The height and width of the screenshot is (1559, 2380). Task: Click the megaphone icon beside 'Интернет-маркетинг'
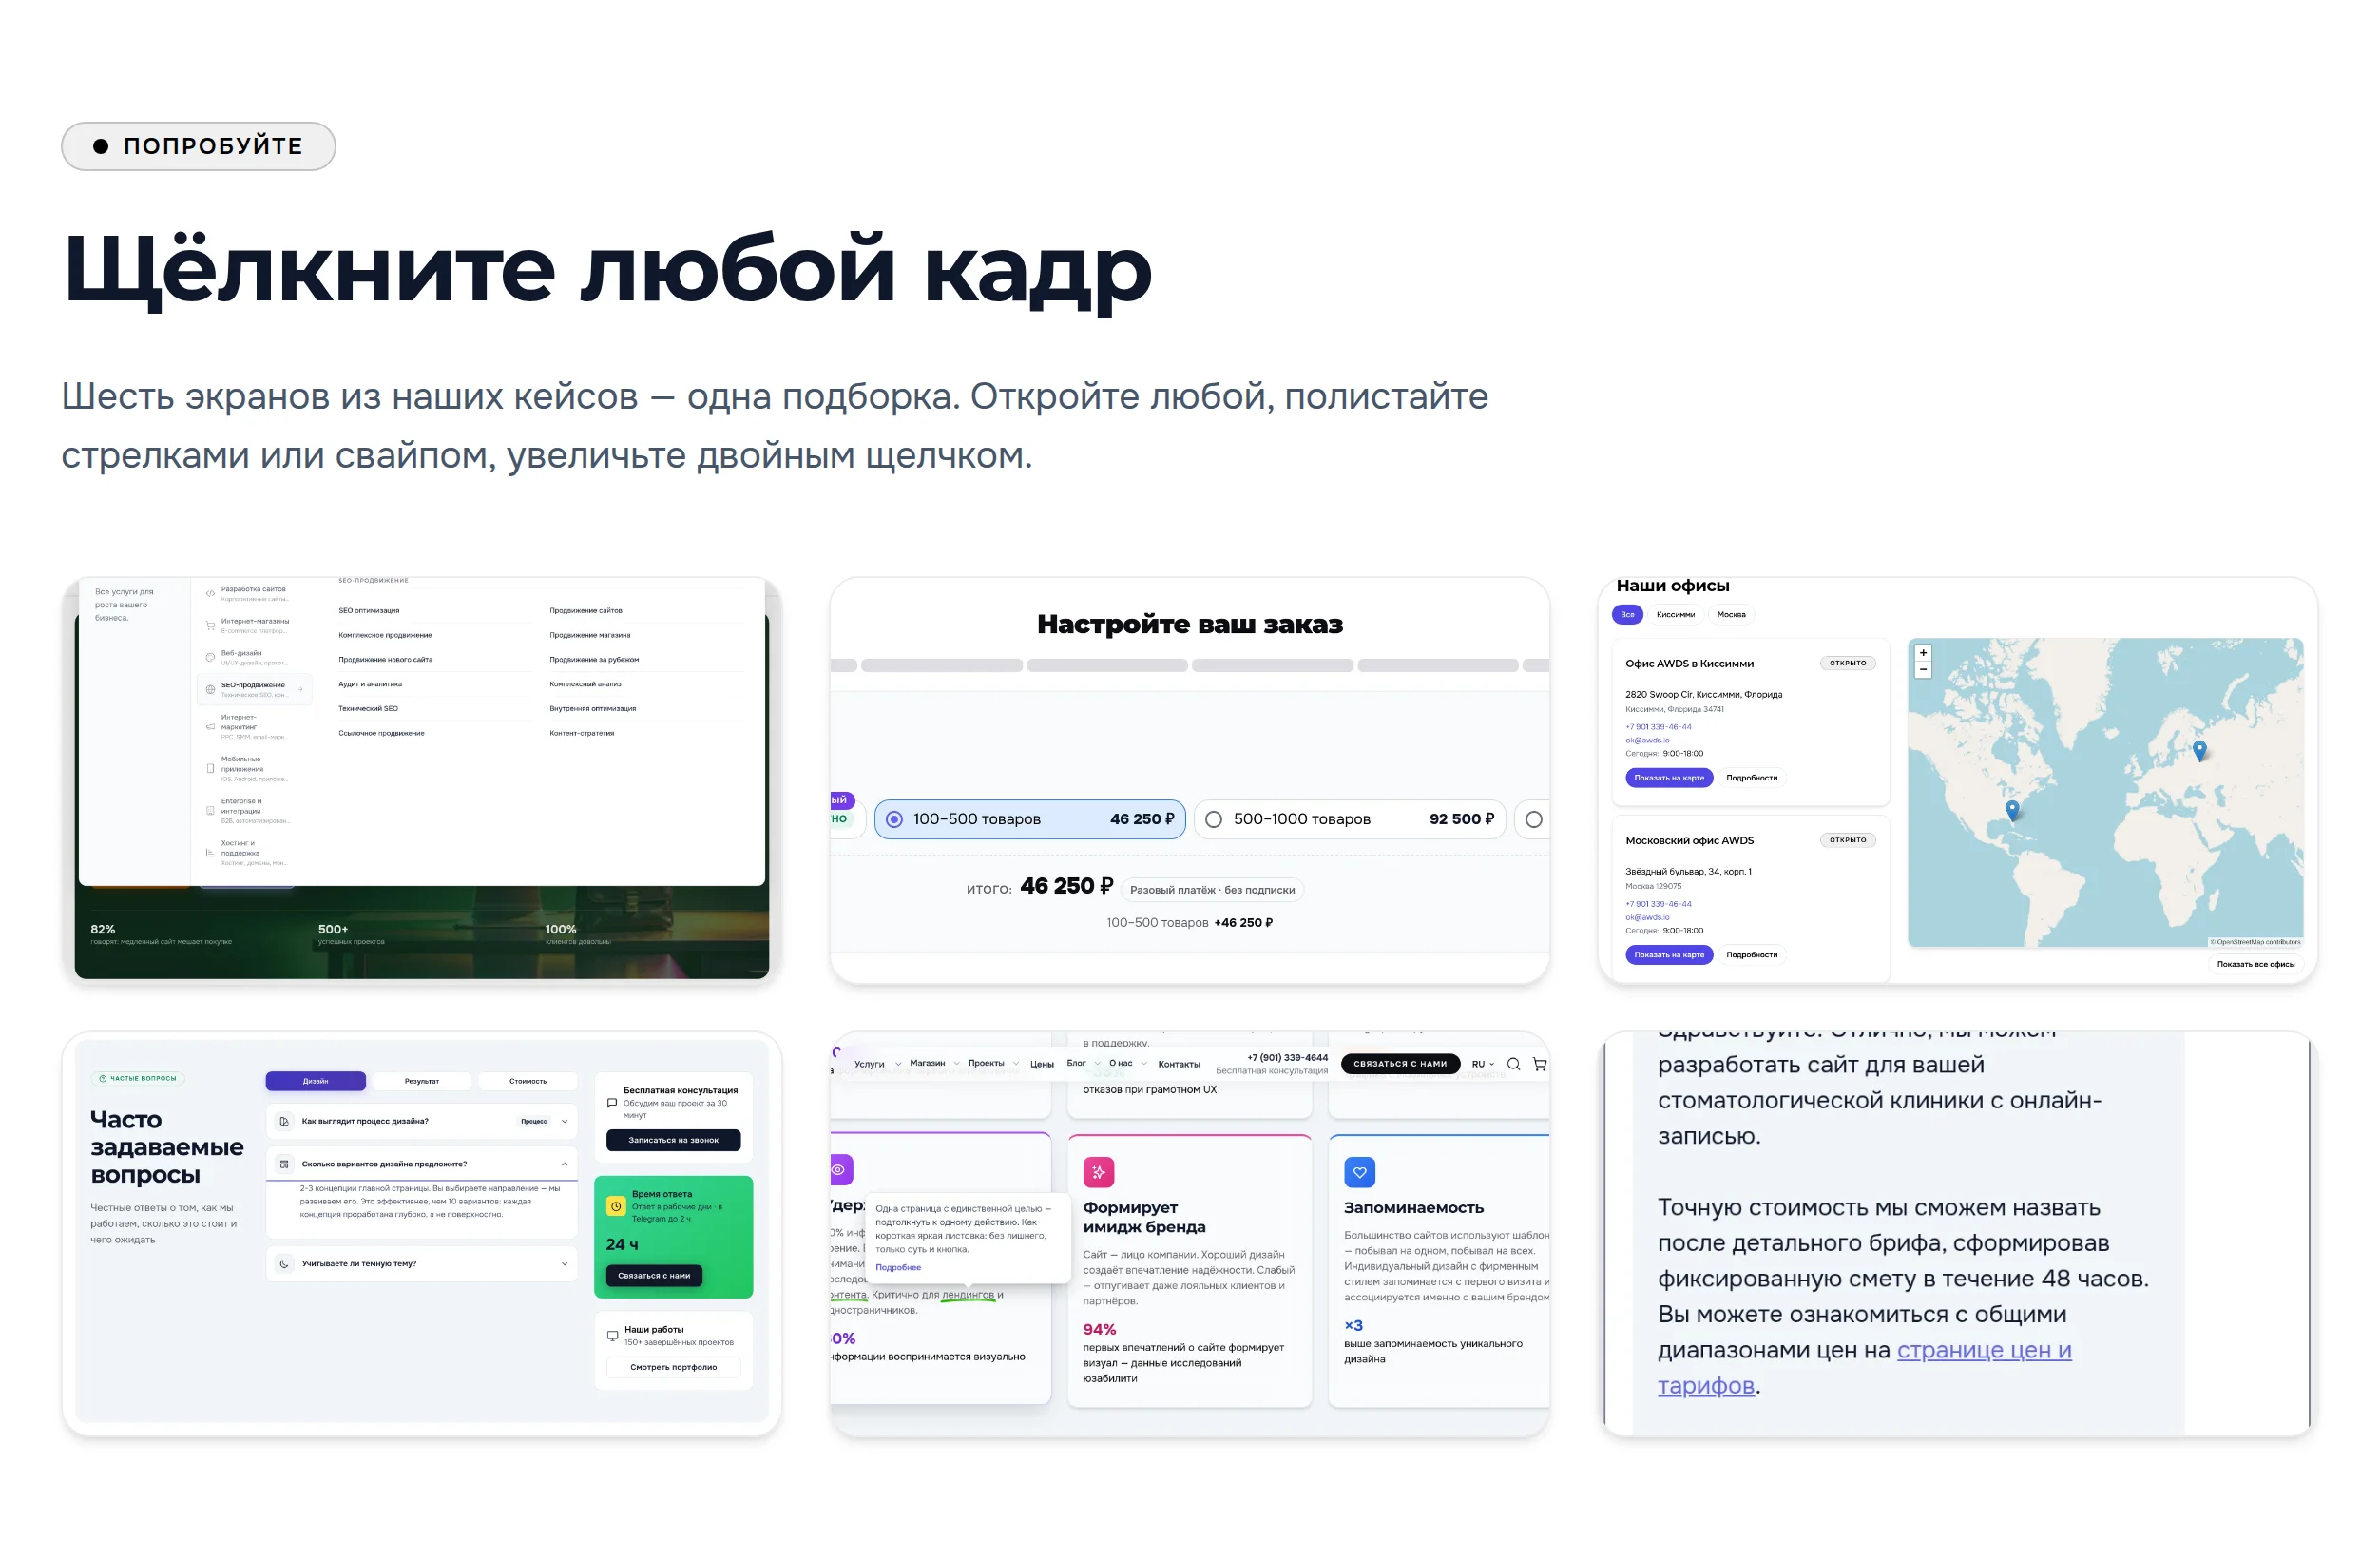[210, 726]
